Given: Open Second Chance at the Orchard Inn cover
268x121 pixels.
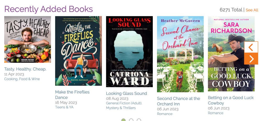Looking at the screenshot, I should pyautogui.click(x=180, y=54).
